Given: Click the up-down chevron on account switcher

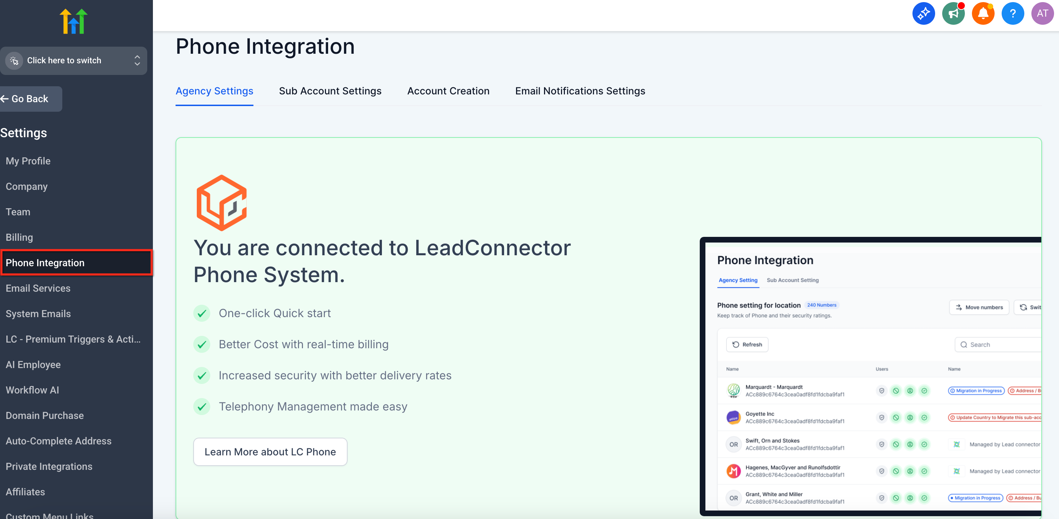Looking at the screenshot, I should tap(137, 61).
